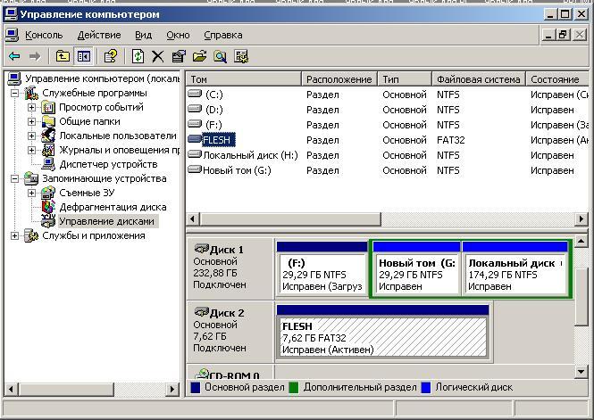Click the Help icon with question mark
The height and width of the screenshot is (420, 594).
[111, 56]
